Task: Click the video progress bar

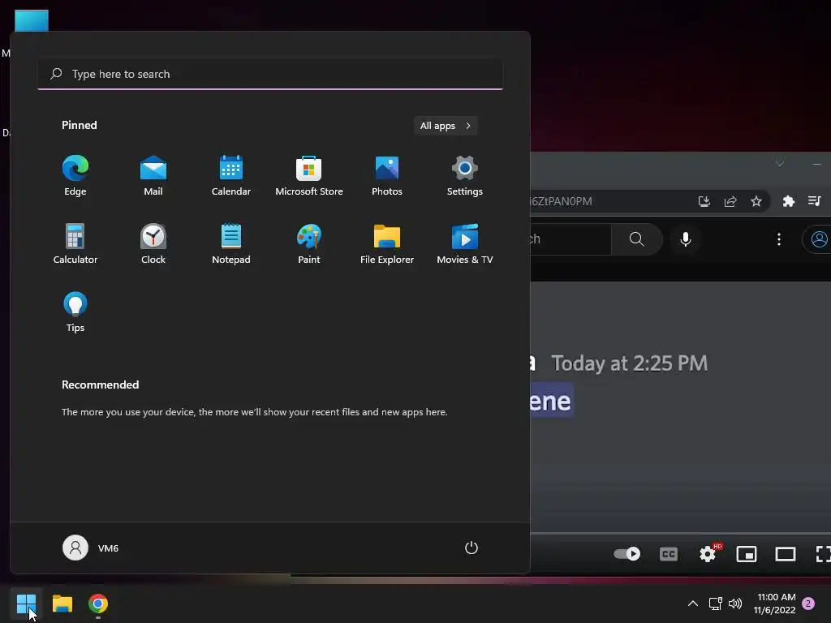Action: pos(681,533)
